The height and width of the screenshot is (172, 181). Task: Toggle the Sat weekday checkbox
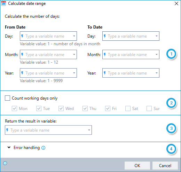point(128,109)
